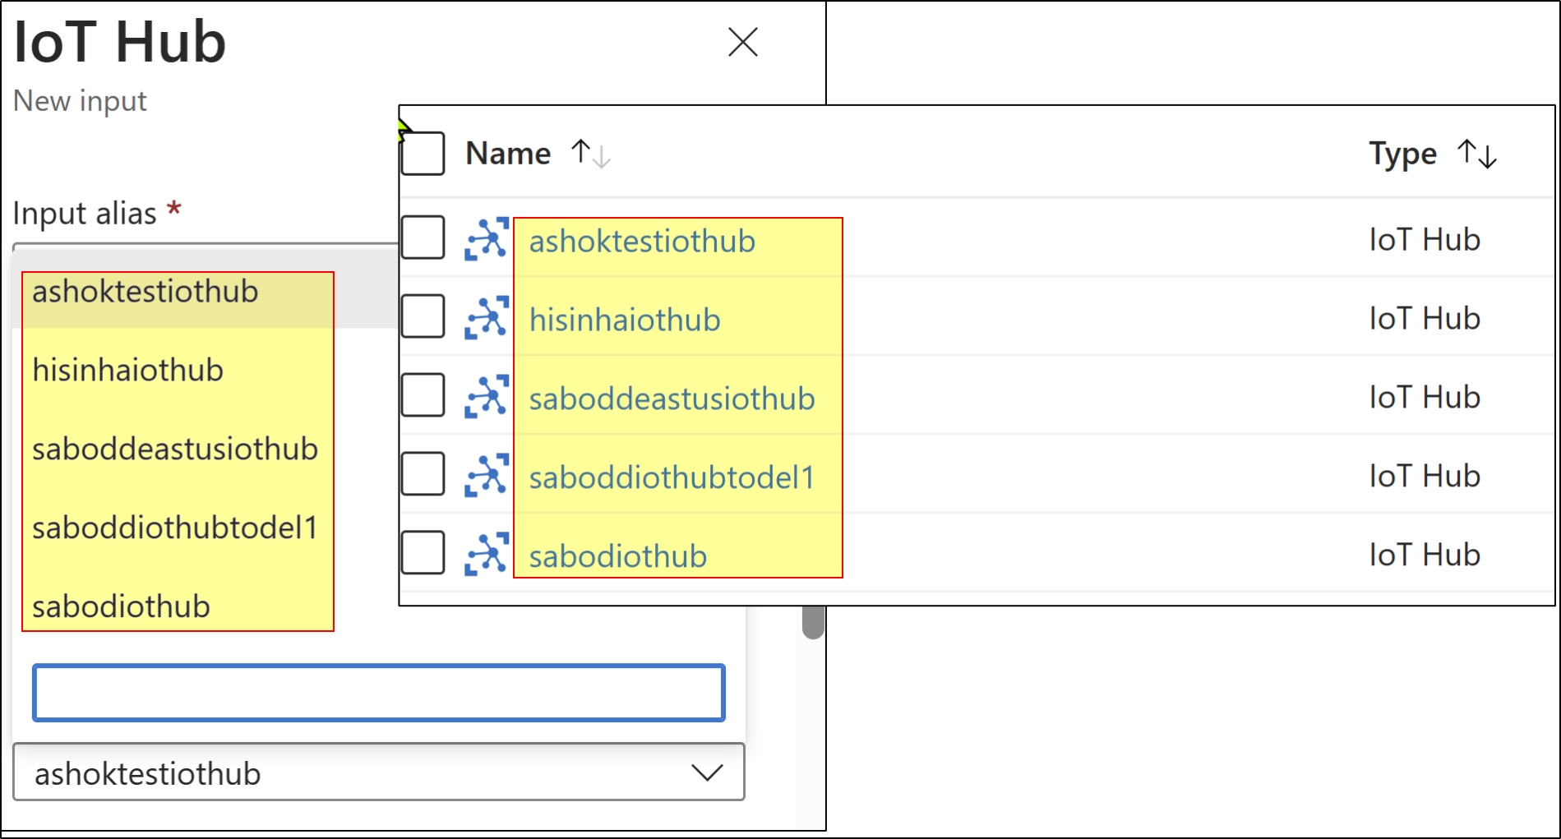Click the IoT Hub icon beside hisinhaiothub
1561x839 pixels.
pyautogui.click(x=487, y=318)
